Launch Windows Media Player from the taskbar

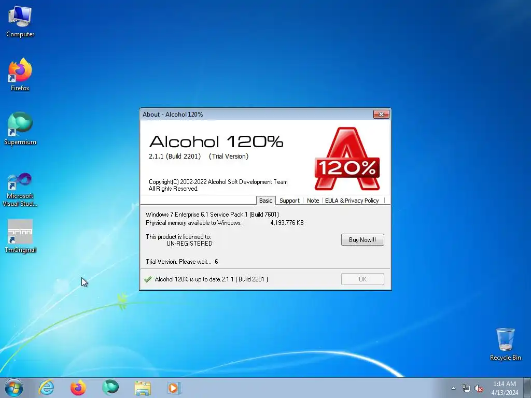tap(174, 388)
